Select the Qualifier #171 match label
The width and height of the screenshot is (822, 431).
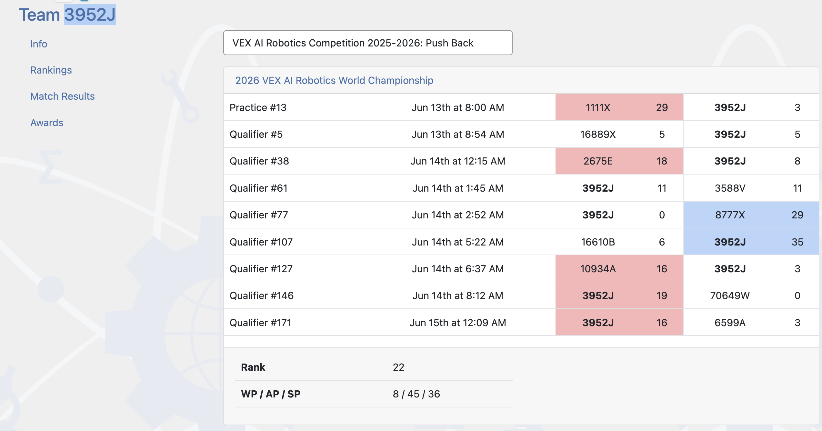(260, 323)
